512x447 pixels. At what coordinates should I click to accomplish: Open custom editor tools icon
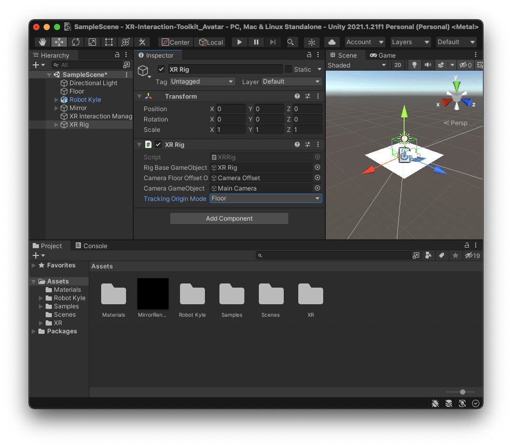click(x=142, y=42)
